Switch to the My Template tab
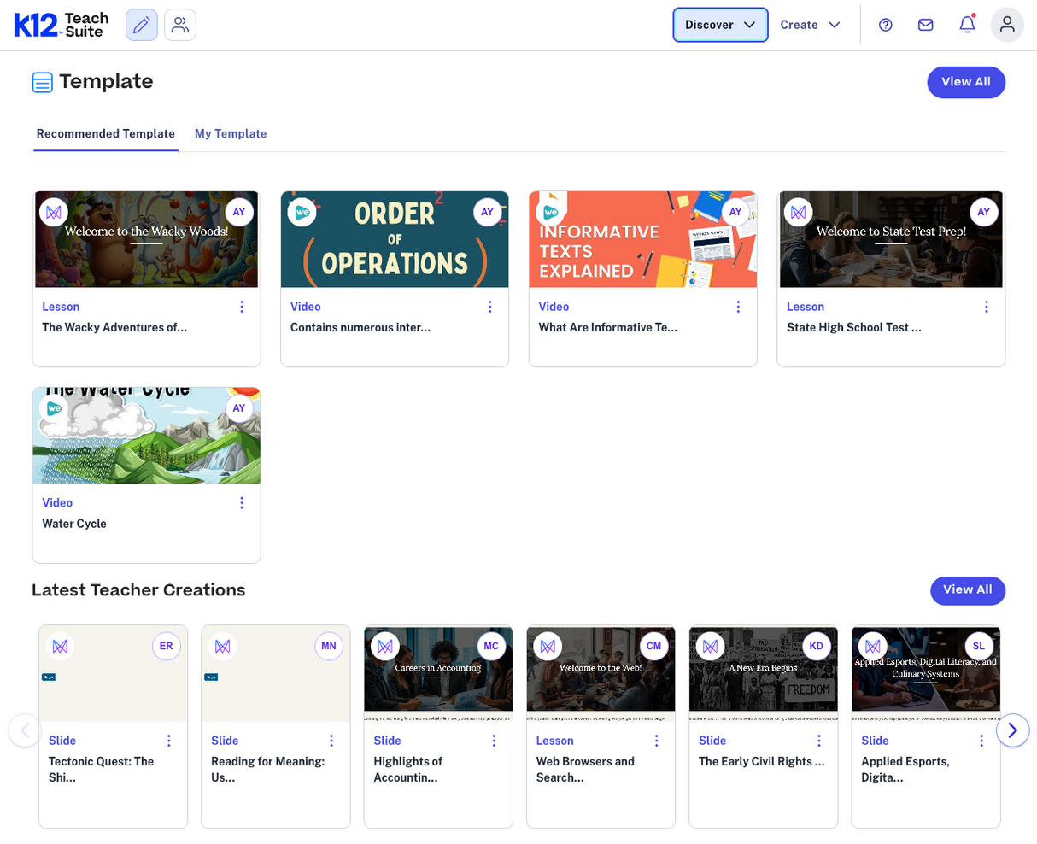The width and height of the screenshot is (1037, 844). [230, 133]
